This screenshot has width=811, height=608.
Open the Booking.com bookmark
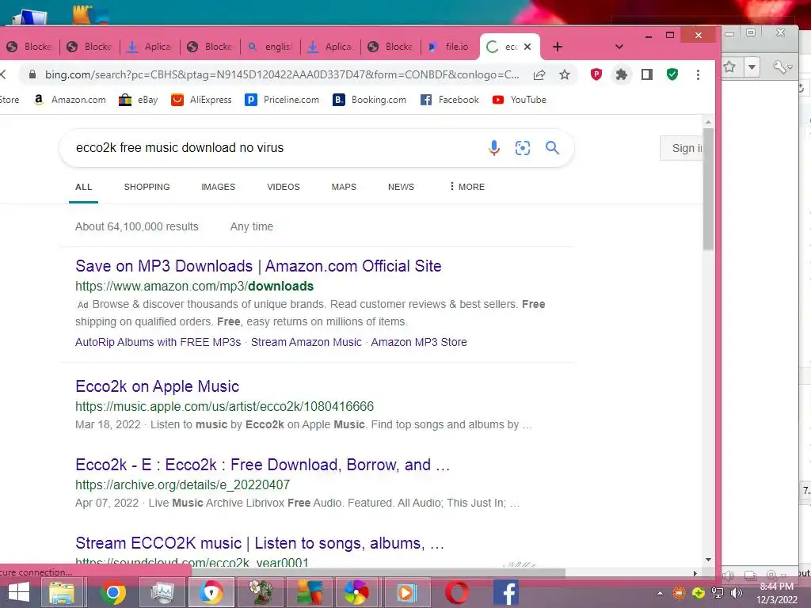point(369,100)
